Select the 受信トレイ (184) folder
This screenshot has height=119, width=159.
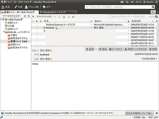point(17,42)
